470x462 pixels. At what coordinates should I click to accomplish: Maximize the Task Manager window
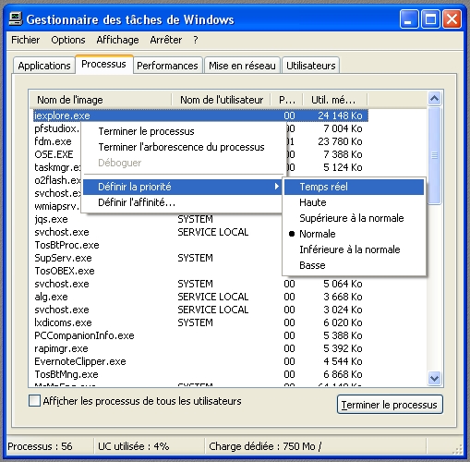coord(430,19)
